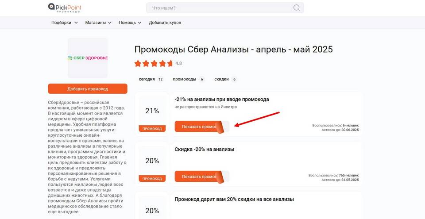Viewport: 425px width, 219px height.
Task: Click the PickPoint logo
Action: pyautogui.click(x=65, y=8)
